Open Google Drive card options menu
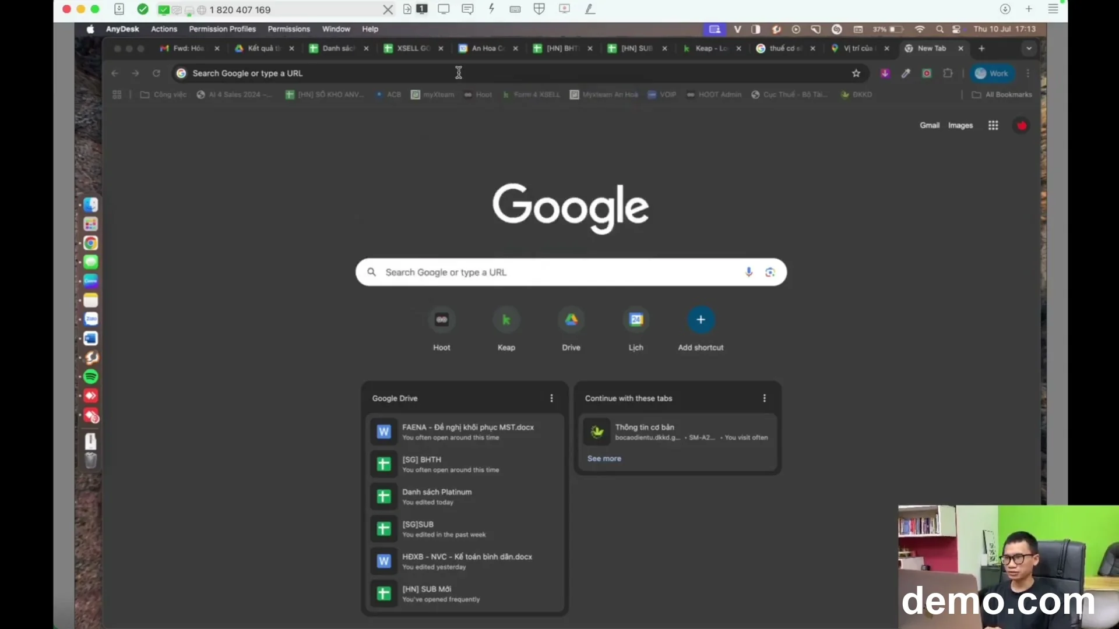Viewport: 1119px width, 629px height. click(x=551, y=398)
